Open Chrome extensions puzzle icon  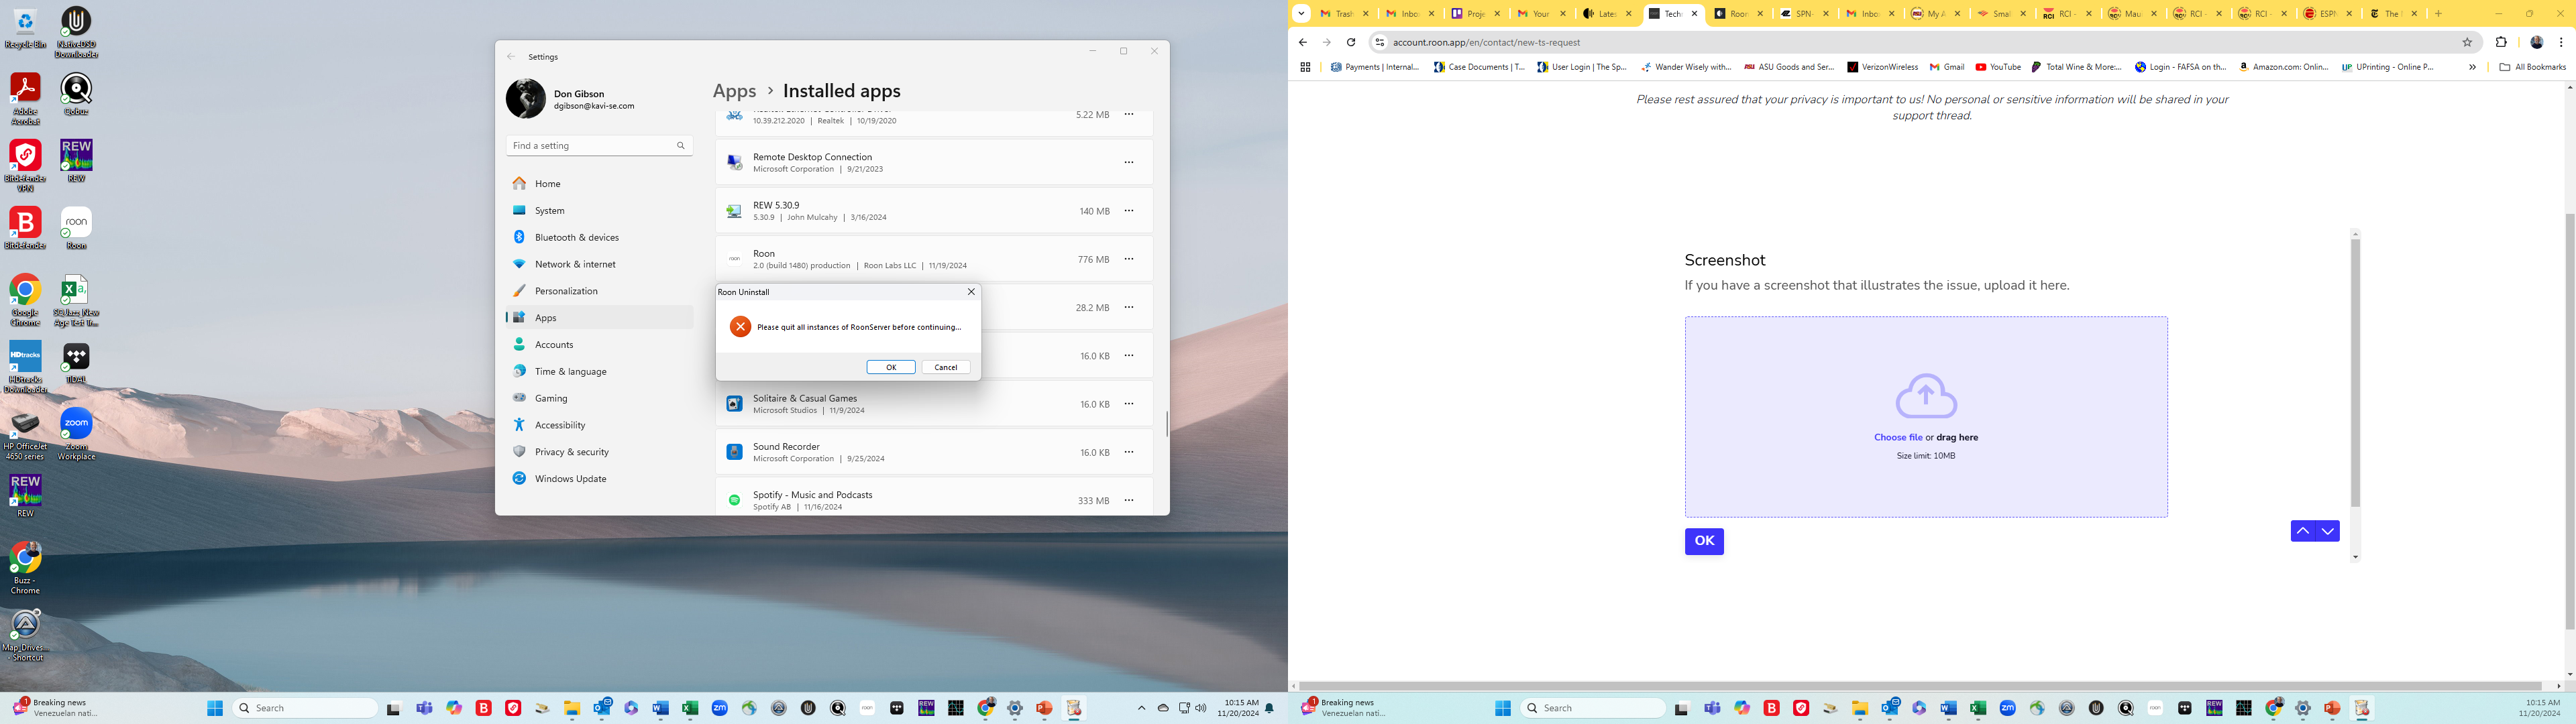click(x=2501, y=42)
